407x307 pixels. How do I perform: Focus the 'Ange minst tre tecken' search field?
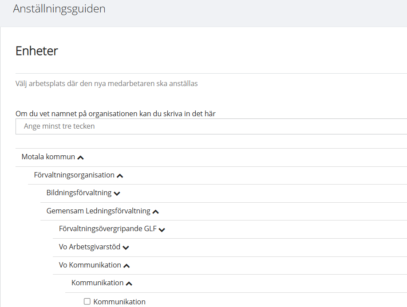tap(211, 126)
